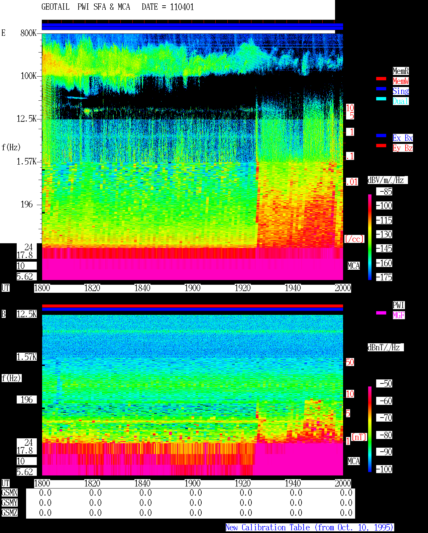Image resolution: width=428 pixels, height=533 pixels.
Task: Click the blue Ex Bx legend swatch
Action: point(381,136)
